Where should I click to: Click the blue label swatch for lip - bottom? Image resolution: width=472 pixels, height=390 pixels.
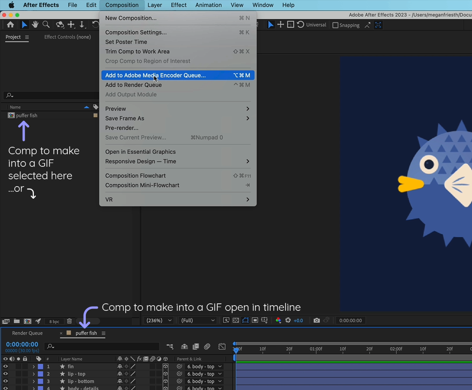[40, 381]
